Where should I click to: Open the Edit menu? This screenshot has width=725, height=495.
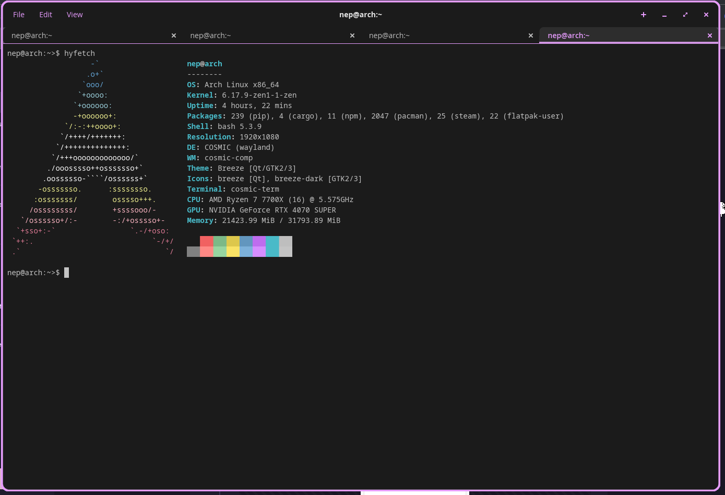(x=46, y=15)
